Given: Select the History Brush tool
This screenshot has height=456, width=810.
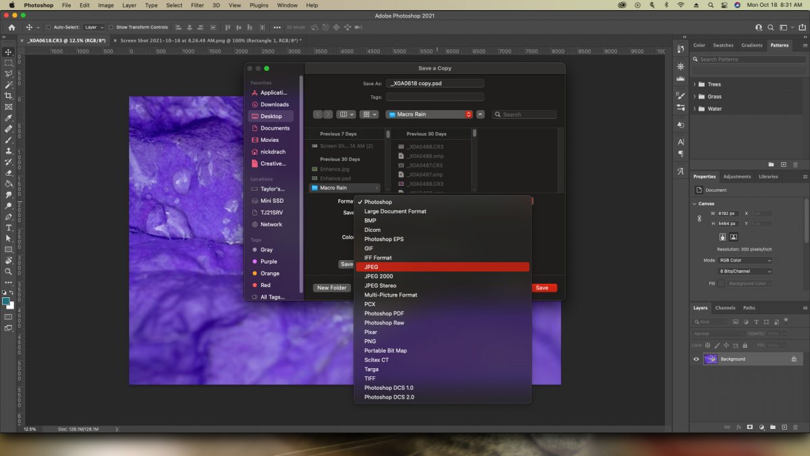Looking at the screenshot, I should (x=9, y=161).
